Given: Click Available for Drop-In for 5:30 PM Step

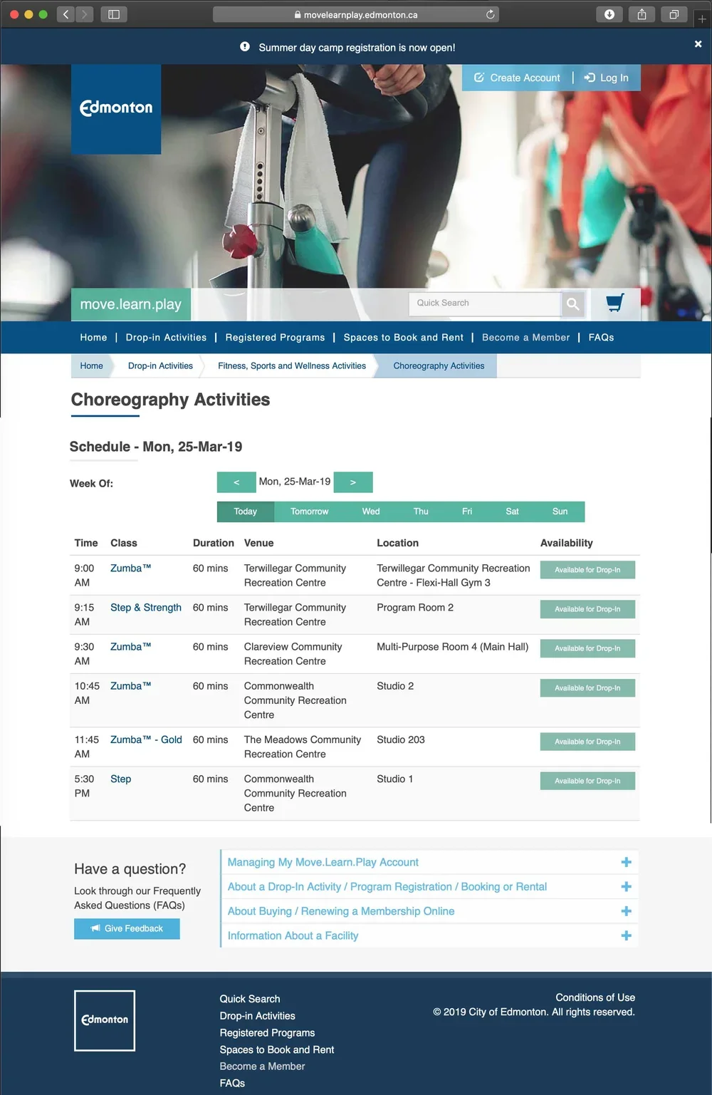Looking at the screenshot, I should (587, 781).
